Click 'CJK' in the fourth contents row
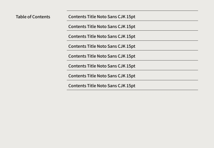Screen dimensions: 214x148 [x=121, y=46]
